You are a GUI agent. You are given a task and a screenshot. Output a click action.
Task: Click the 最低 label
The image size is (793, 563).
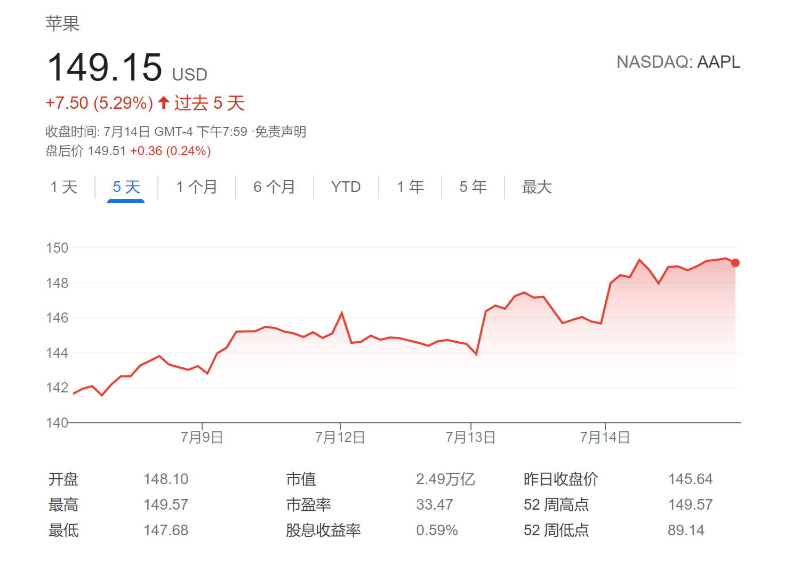pos(63,530)
